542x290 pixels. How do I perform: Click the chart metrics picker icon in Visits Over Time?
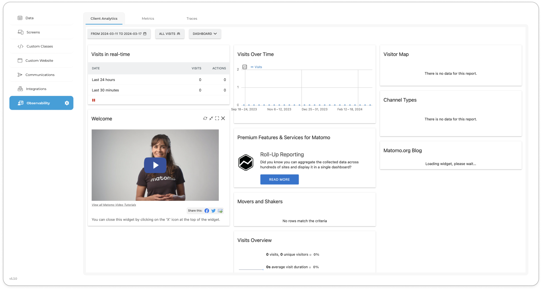(x=245, y=67)
